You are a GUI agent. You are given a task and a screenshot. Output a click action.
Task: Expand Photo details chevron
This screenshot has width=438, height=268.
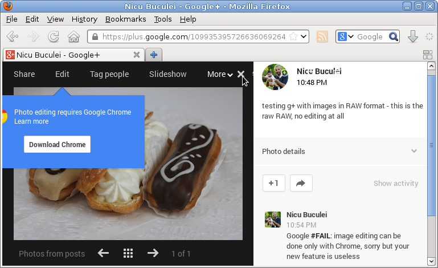click(x=414, y=151)
